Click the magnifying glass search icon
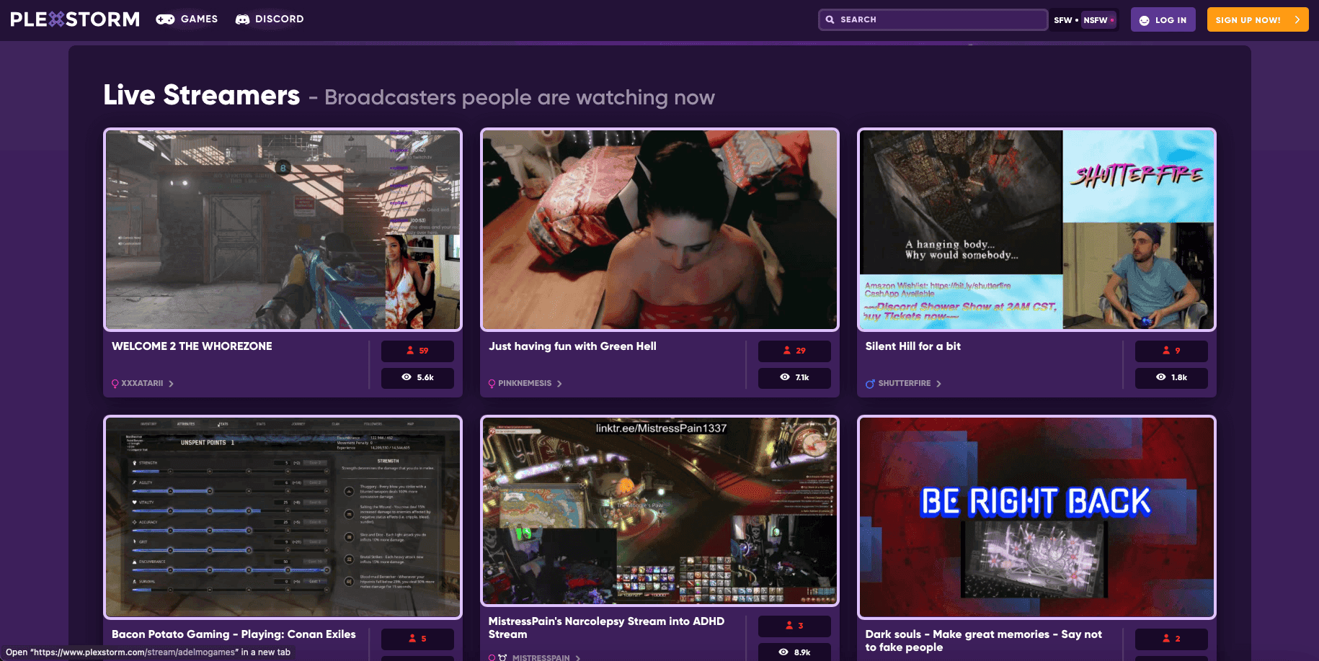1319x661 pixels. (830, 20)
